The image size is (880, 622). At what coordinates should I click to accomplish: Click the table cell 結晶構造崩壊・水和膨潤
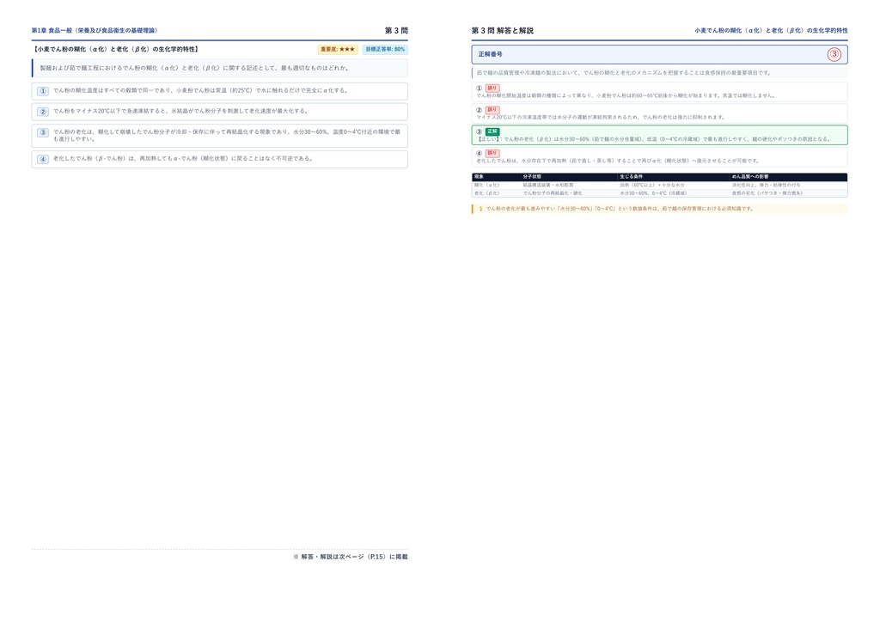click(x=547, y=185)
